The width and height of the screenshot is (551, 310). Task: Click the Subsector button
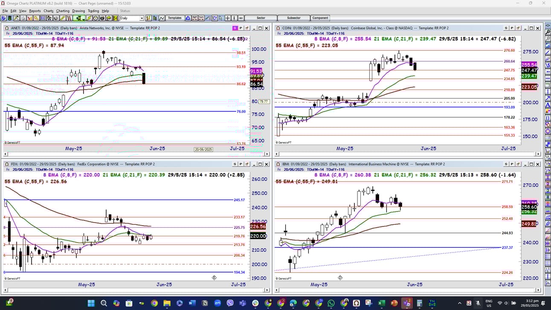pyautogui.click(x=293, y=18)
